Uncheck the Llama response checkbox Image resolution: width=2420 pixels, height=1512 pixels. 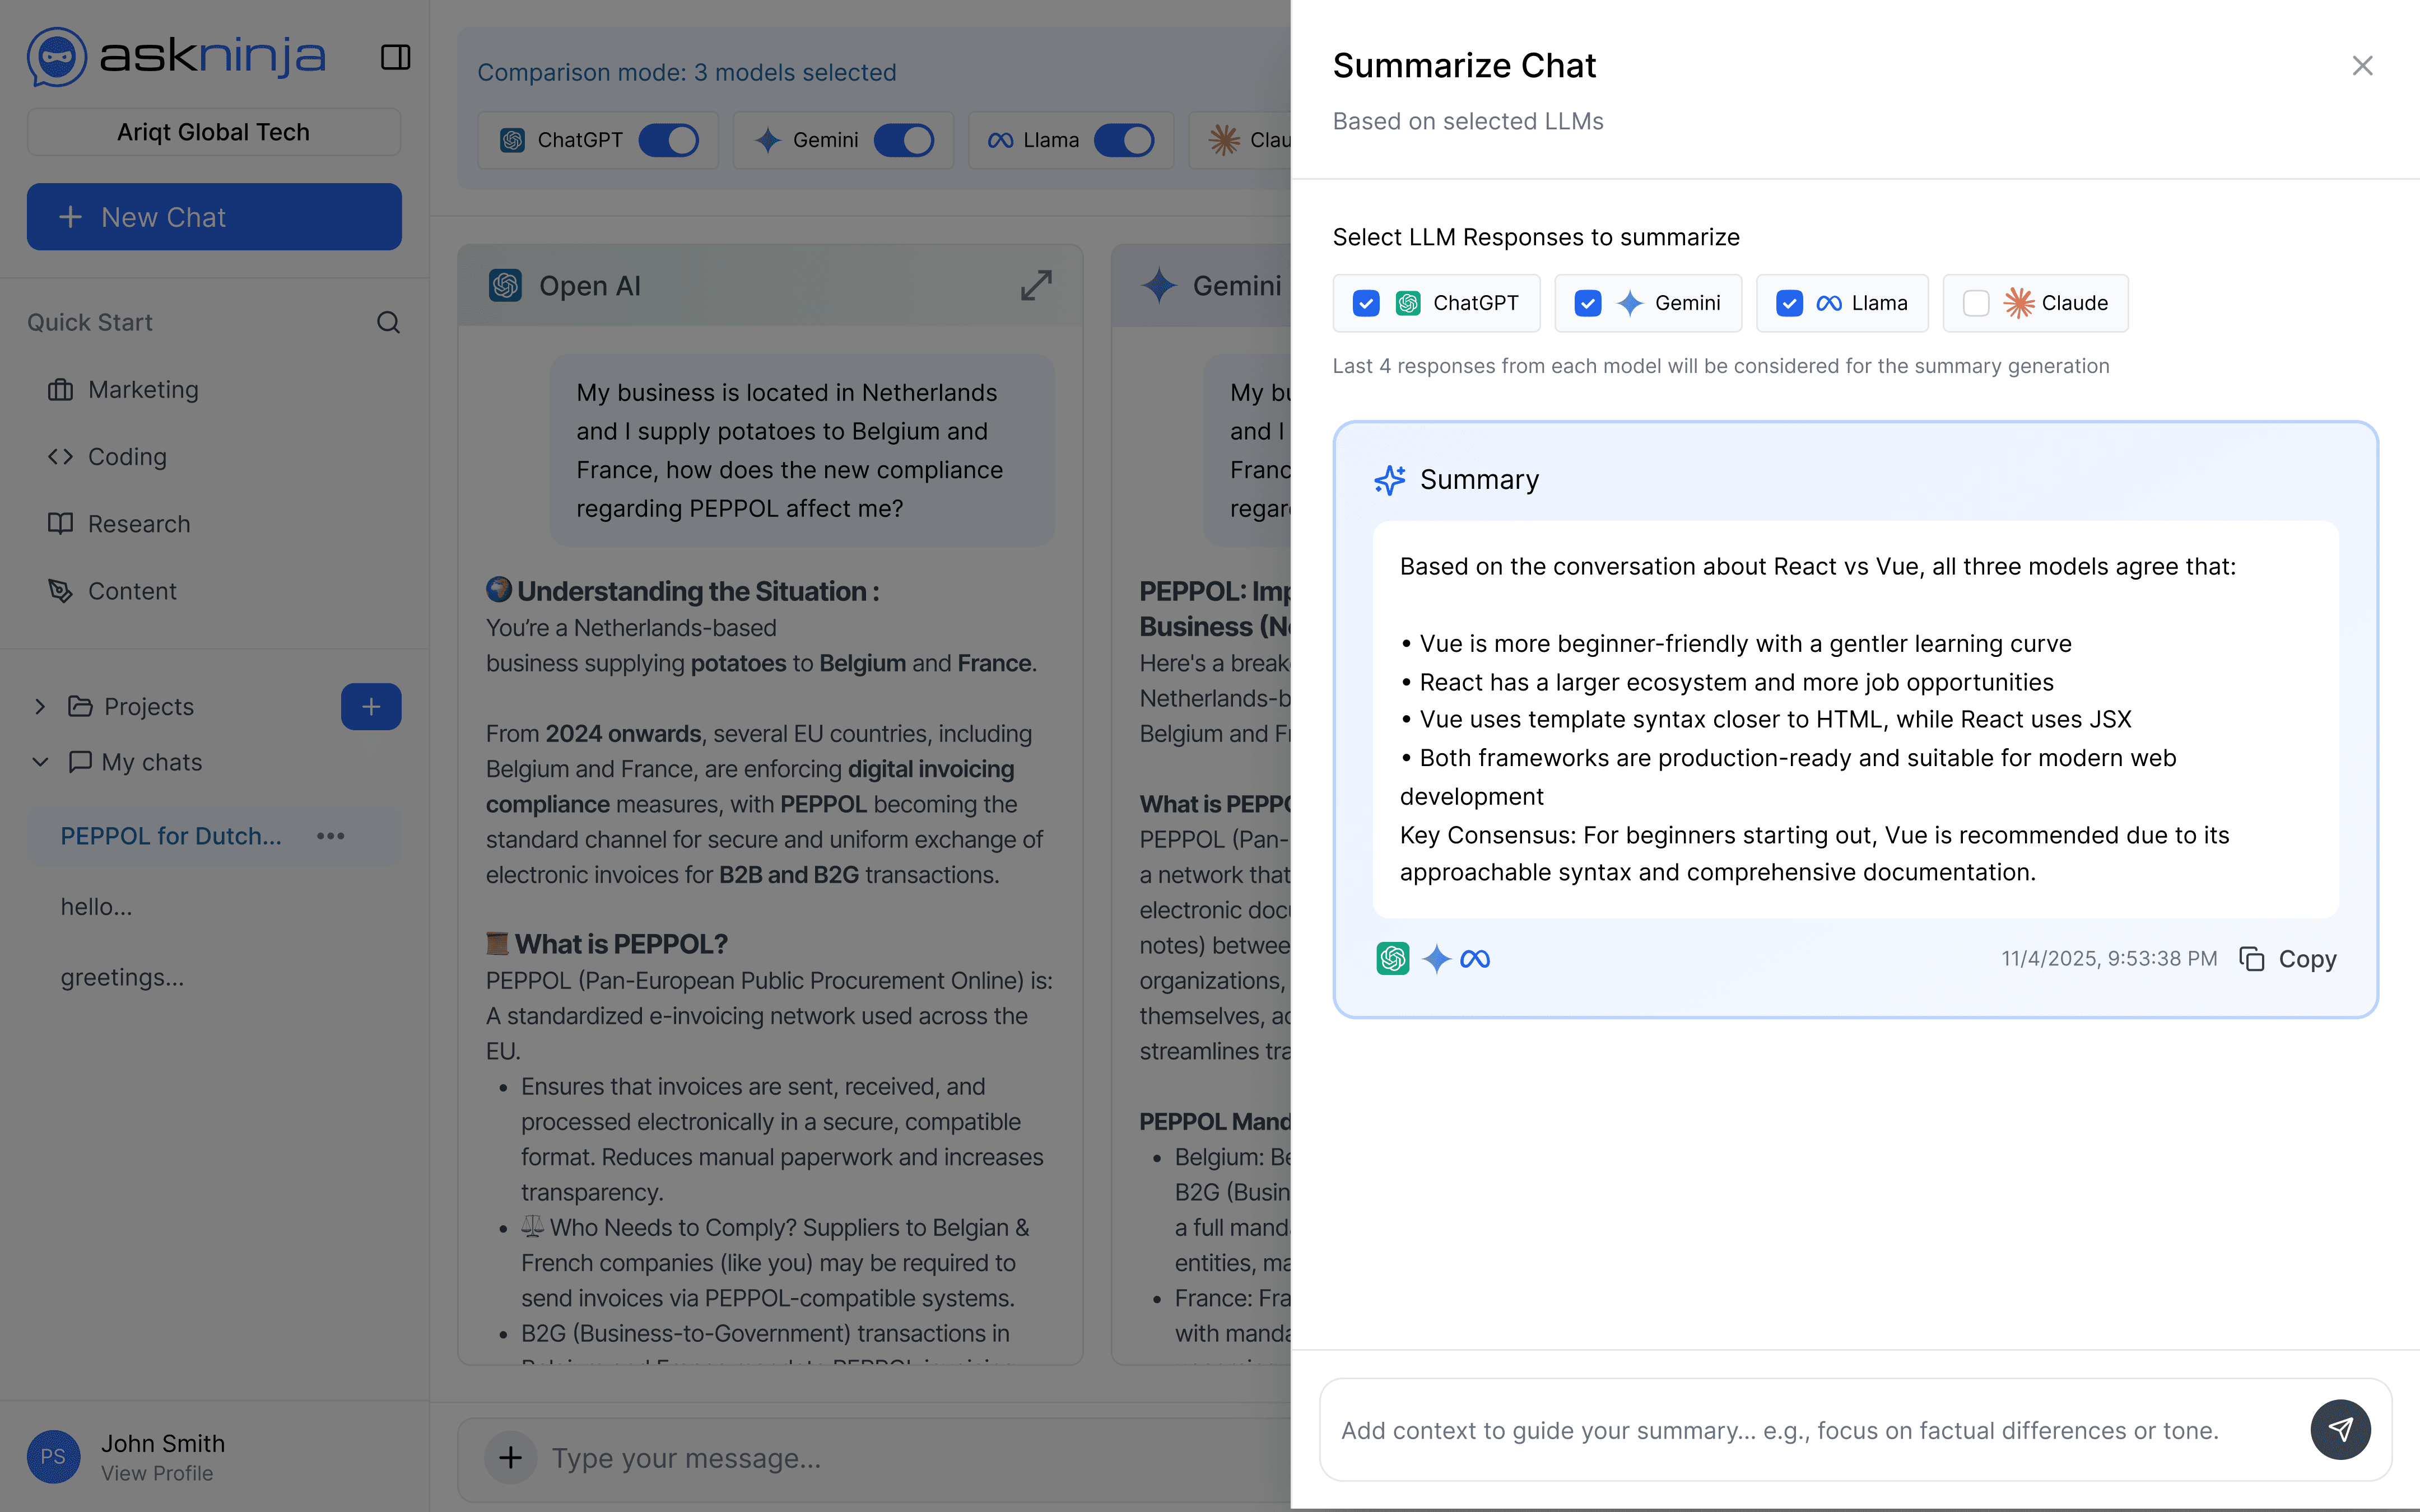(1789, 303)
